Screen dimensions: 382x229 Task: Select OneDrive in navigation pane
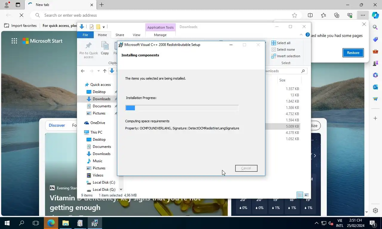[x=98, y=123]
